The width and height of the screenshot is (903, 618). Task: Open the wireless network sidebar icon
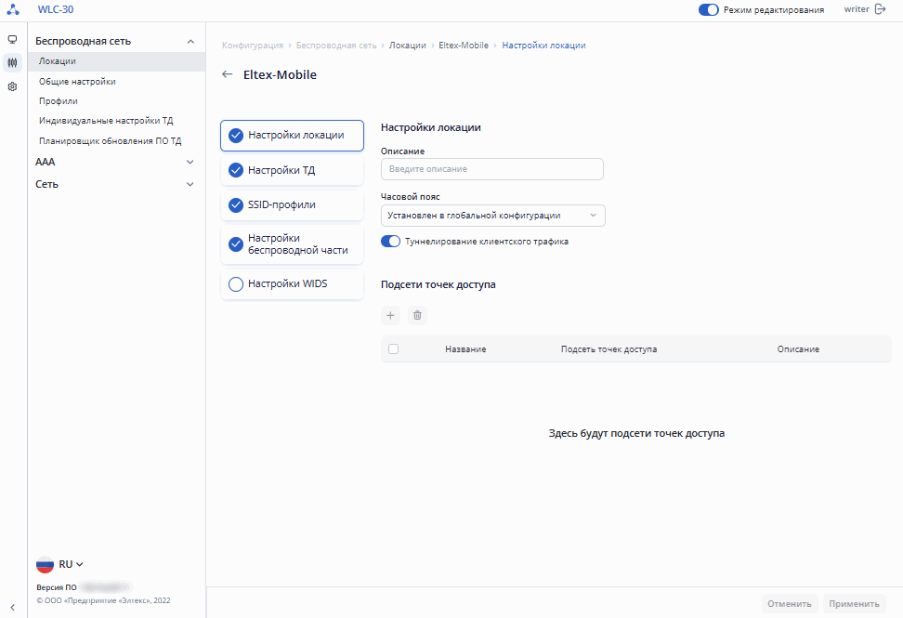pyautogui.click(x=12, y=63)
